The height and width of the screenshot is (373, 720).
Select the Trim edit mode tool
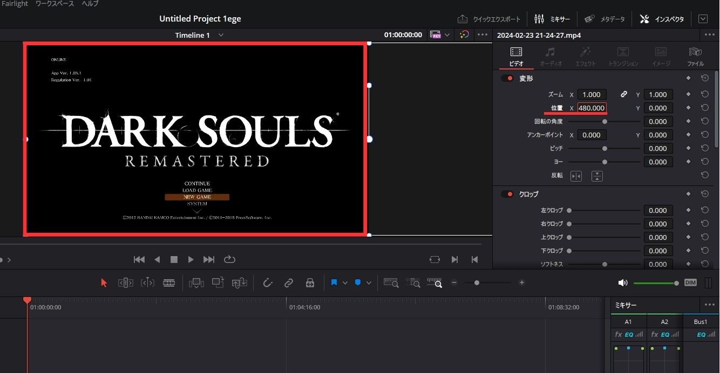[125, 282]
